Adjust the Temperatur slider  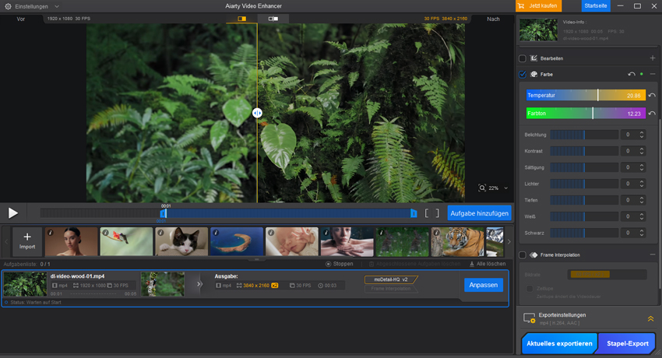pos(586,95)
